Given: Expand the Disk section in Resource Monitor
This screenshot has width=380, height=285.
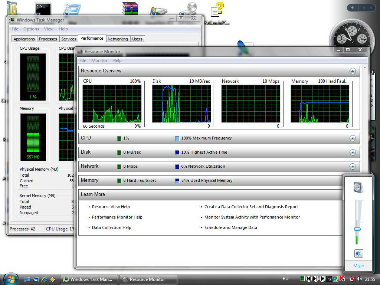Looking at the screenshot, I should [x=353, y=153].
